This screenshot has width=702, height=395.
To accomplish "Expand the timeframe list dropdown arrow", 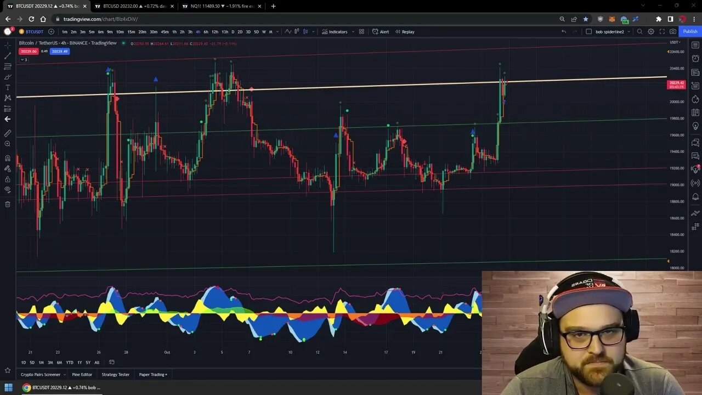I will 278,32.
